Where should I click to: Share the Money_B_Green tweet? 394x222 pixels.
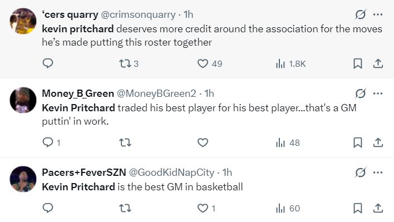378,142
